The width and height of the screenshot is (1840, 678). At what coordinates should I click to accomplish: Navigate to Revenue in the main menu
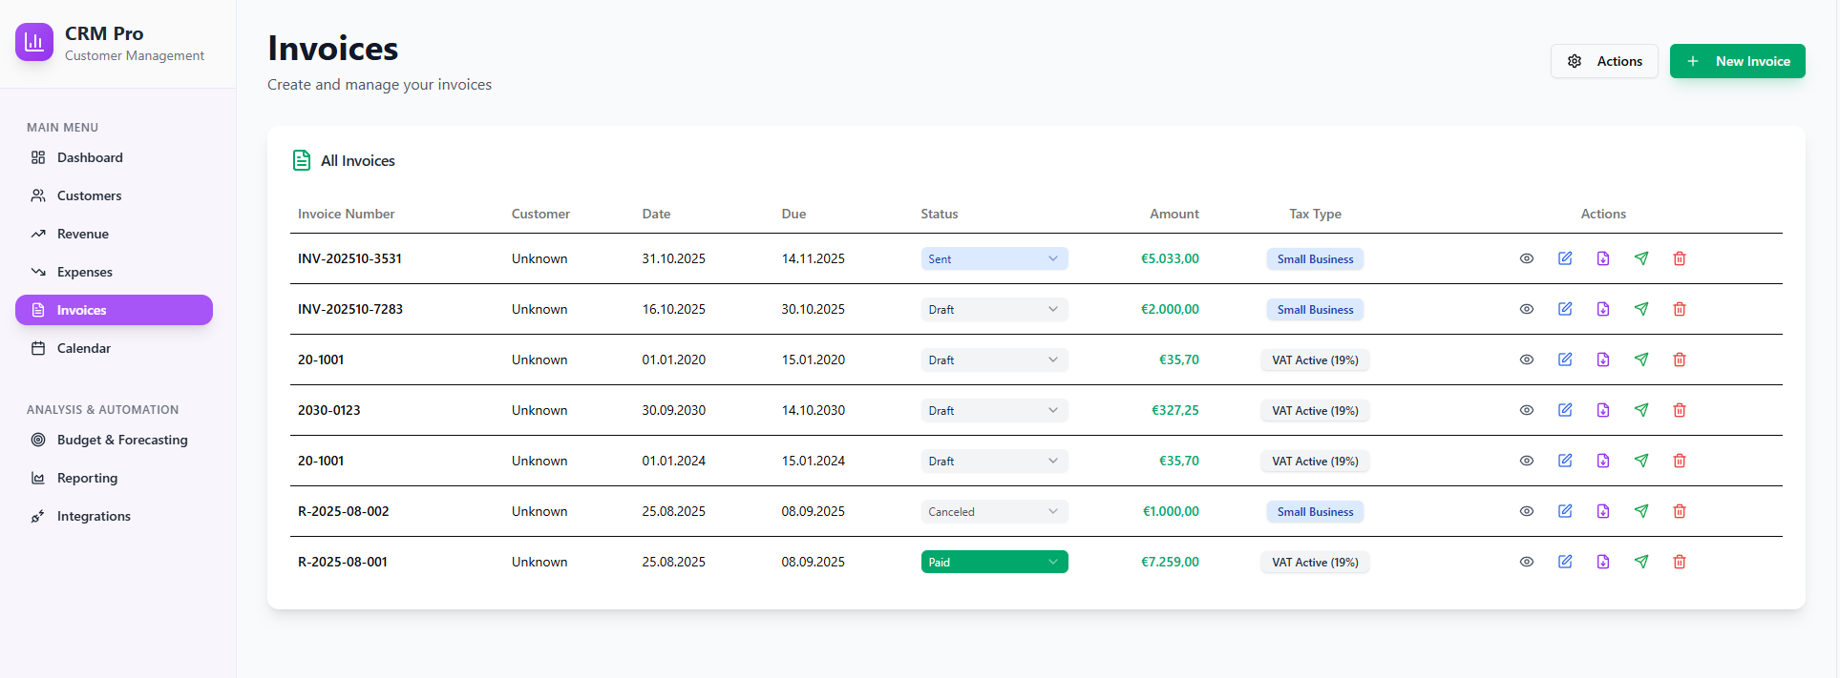(114, 234)
